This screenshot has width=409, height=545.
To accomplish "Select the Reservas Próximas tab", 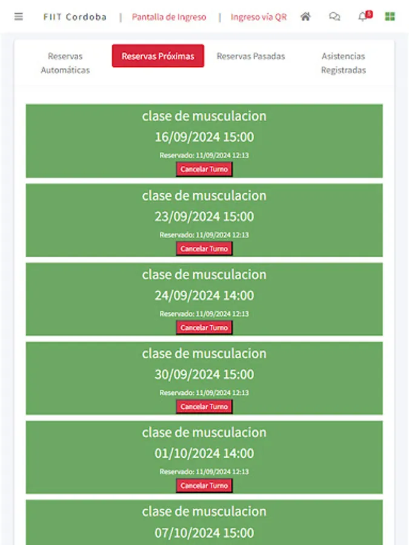I will click(158, 56).
